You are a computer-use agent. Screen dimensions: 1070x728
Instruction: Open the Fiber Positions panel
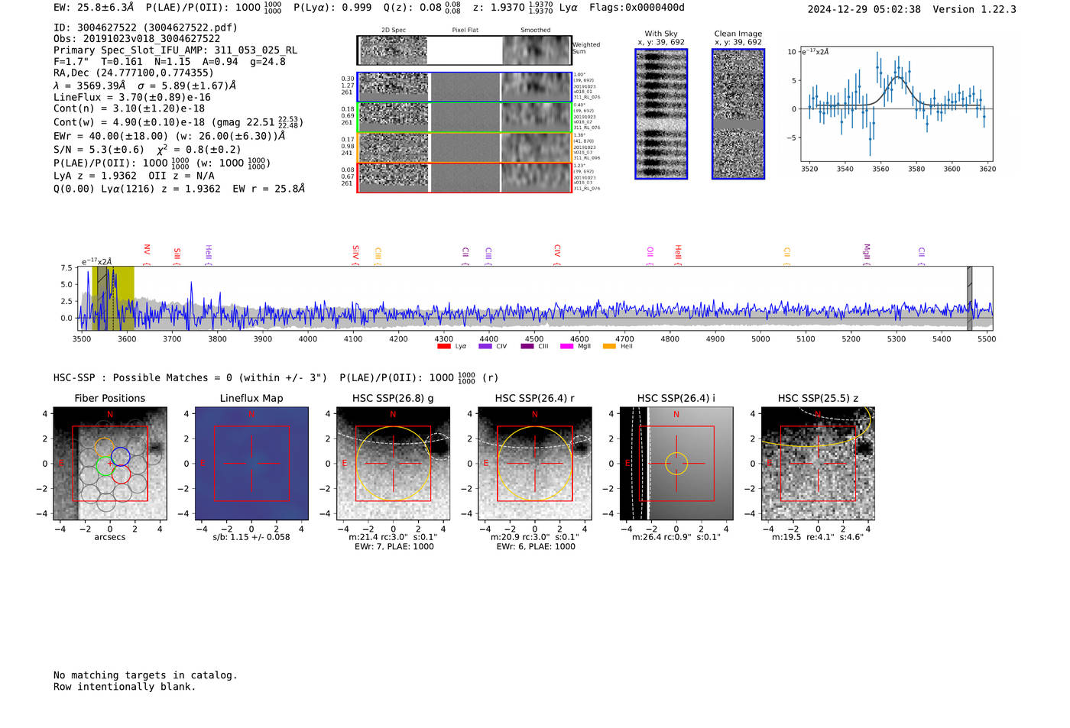[x=110, y=464]
